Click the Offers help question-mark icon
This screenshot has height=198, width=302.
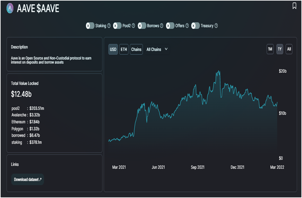(x=187, y=26)
